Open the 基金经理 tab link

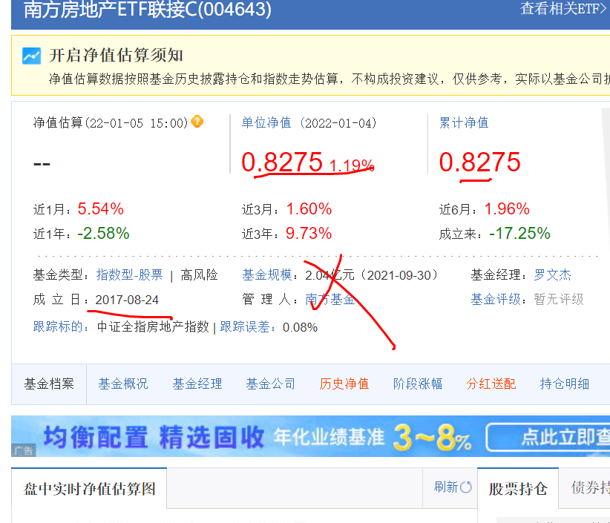[197, 384]
